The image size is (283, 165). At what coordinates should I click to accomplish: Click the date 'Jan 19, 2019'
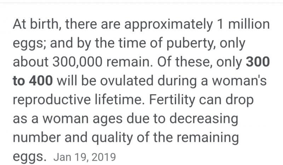point(85,157)
